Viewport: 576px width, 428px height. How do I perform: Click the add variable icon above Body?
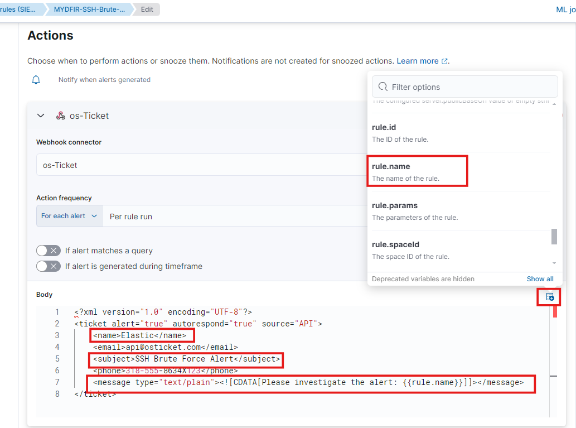click(x=550, y=297)
